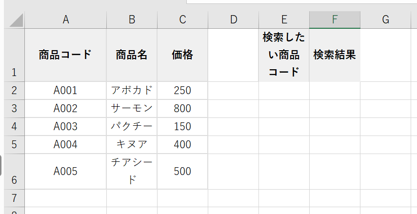The width and height of the screenshot is (417, 214).
Task: Select row 4 header
Action: tap(12, 127)
